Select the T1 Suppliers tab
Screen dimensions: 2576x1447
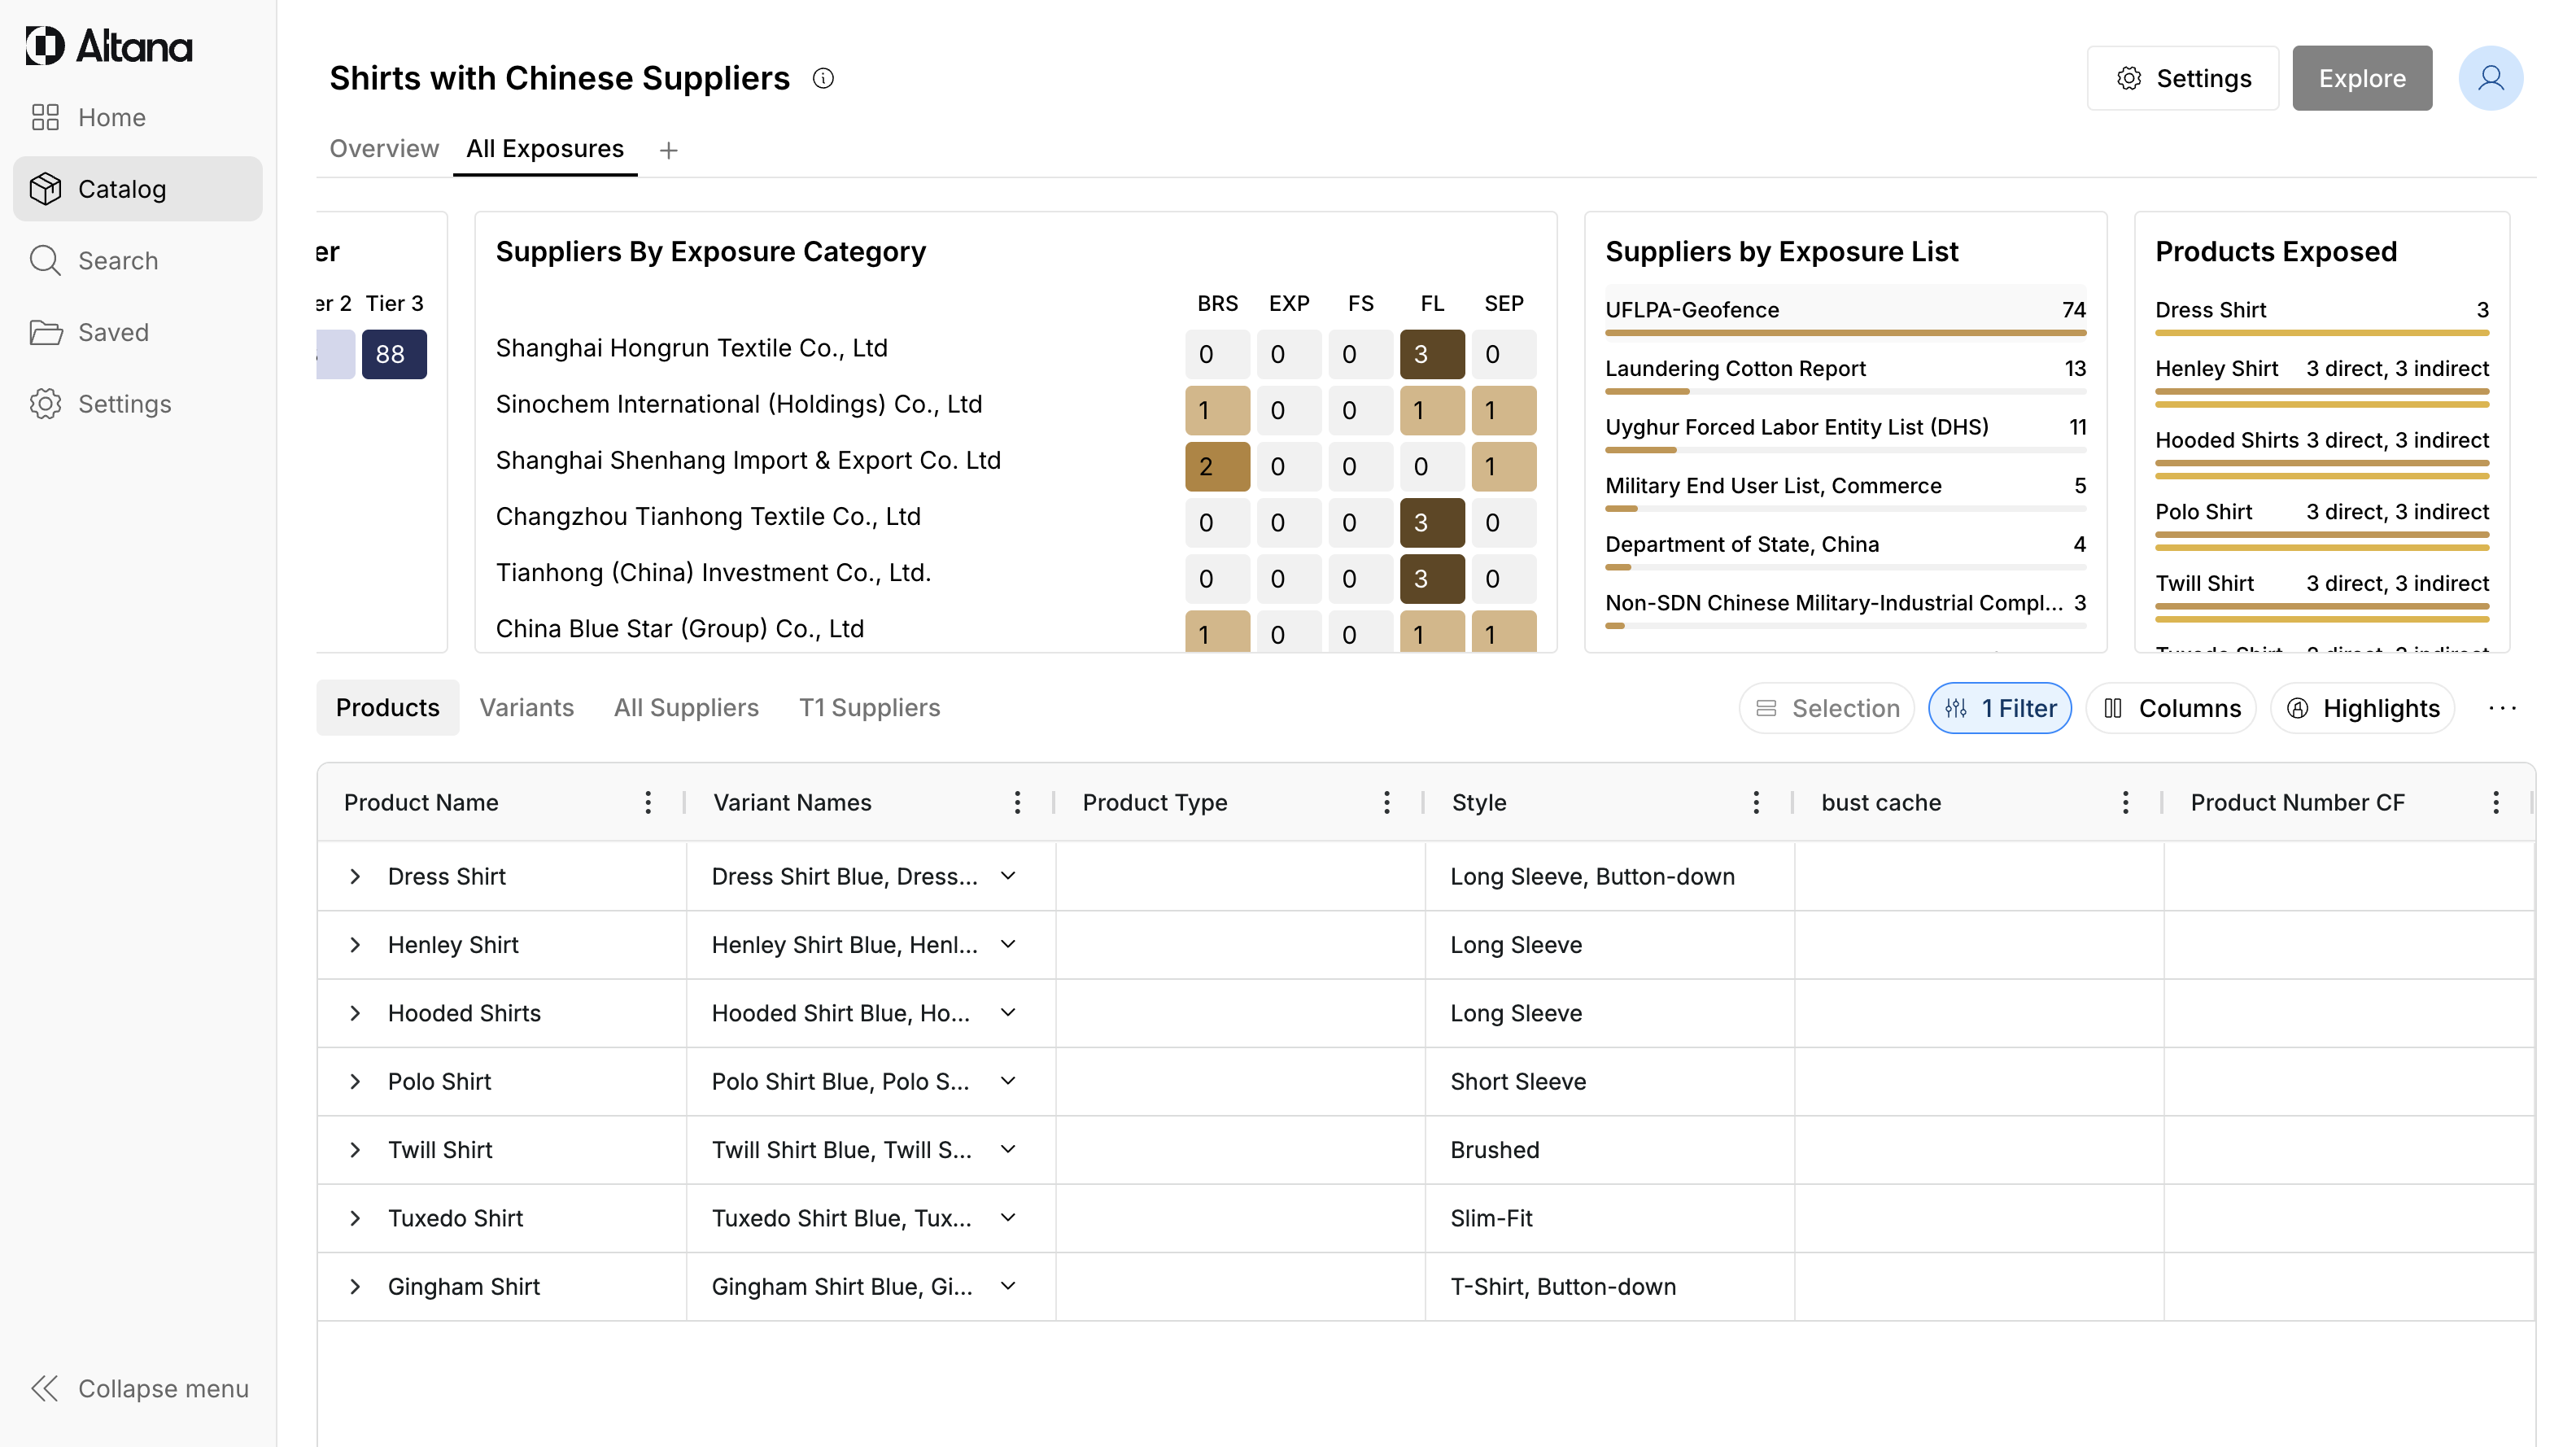[x=869, y=708]
